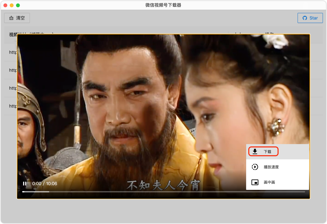Choose 播放速度 playback speed option
Image resolution: width=327 pixels, height=224 pixels.
(x=278, y=167)
